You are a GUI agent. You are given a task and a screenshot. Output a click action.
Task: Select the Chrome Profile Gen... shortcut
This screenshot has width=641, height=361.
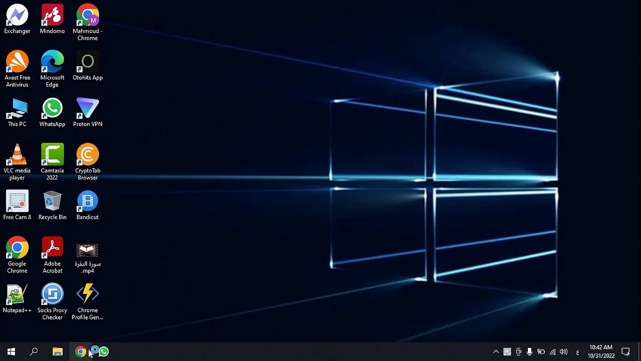click(x=88, y=302)
